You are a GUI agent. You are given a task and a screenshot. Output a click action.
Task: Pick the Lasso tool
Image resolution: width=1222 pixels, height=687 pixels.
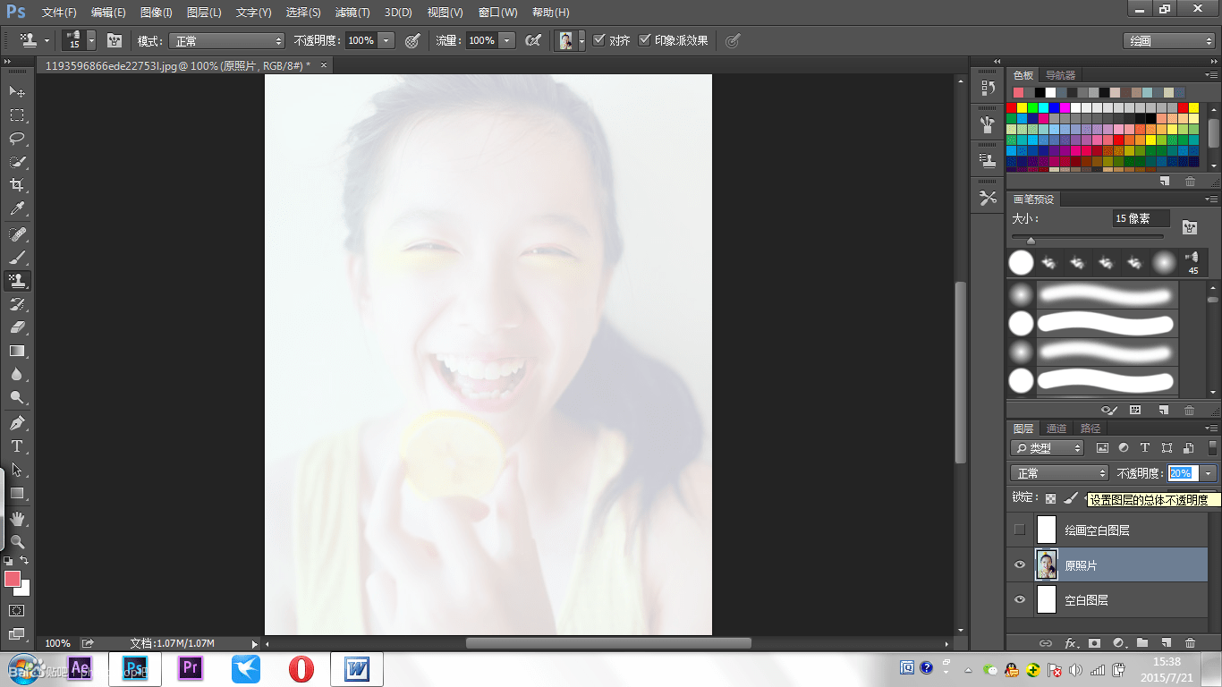click(16, 139)
